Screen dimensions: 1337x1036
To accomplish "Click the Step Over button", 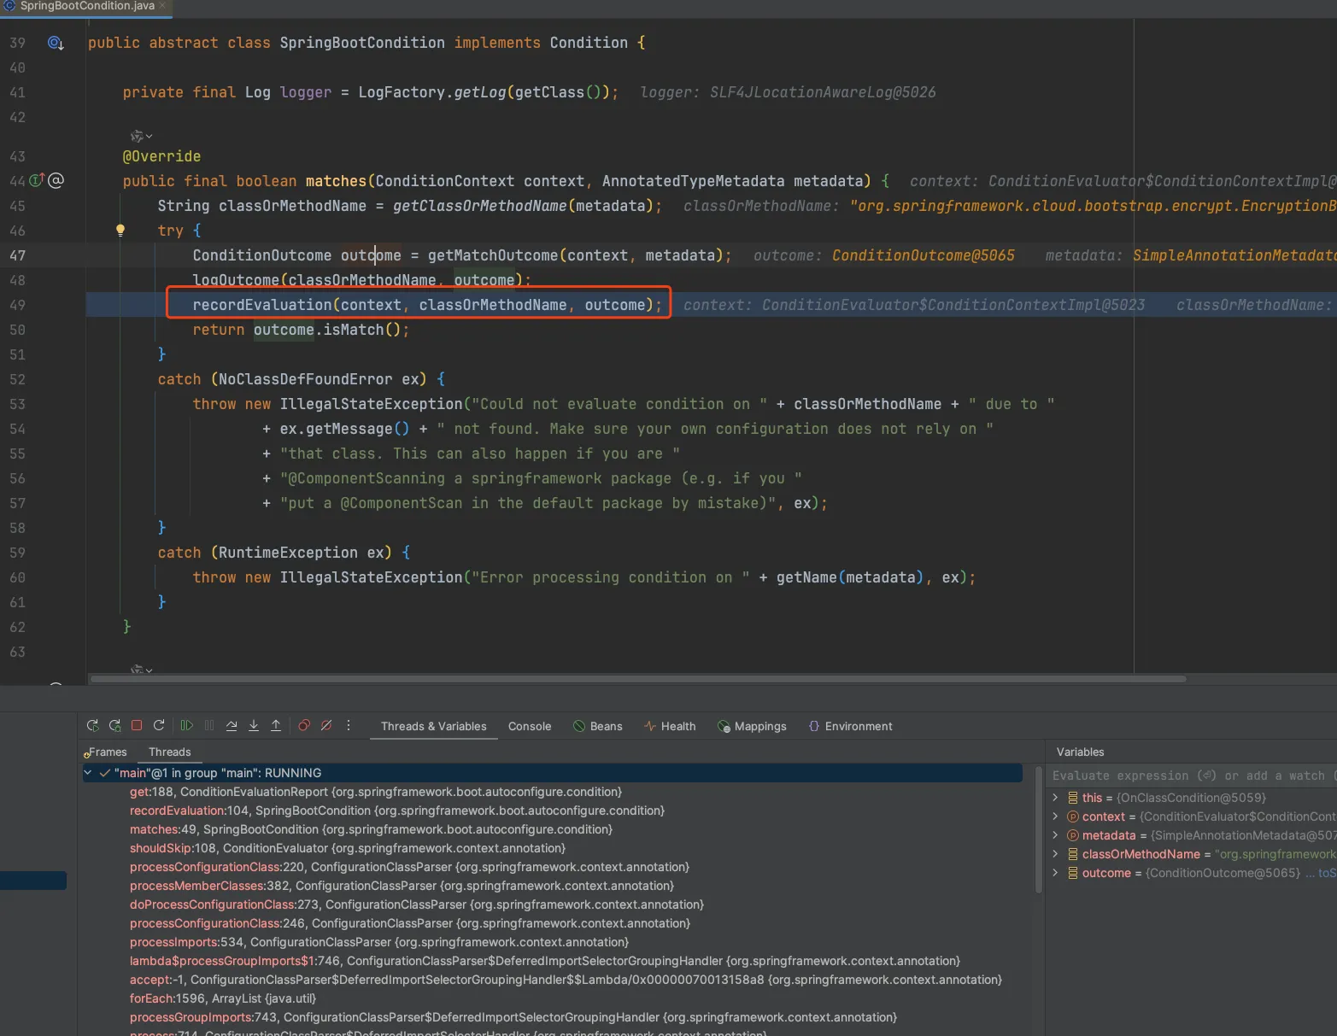I will tap(232, 726).
